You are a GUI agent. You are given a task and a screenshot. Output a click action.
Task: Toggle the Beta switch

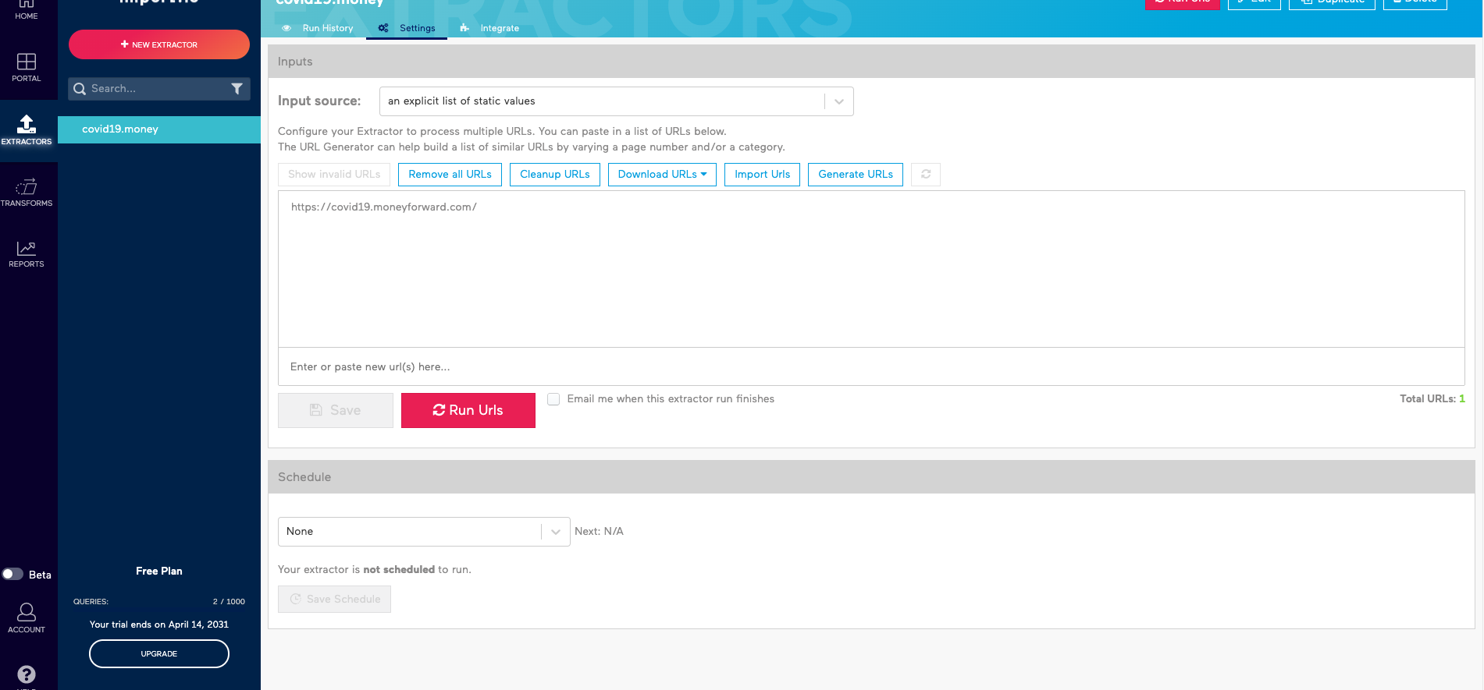coord(12,575)
